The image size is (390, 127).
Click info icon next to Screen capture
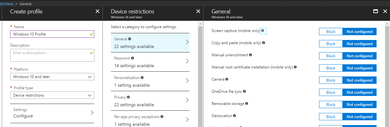pos(263,31)
